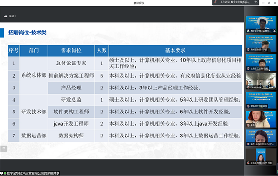
Task: Click the 数字金华技术运营有限公司的屏幕共享 label
Action: (33, 173)
